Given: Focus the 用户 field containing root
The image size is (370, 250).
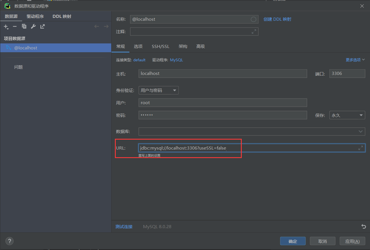Looking at the screenshot, I should (223, 103).
